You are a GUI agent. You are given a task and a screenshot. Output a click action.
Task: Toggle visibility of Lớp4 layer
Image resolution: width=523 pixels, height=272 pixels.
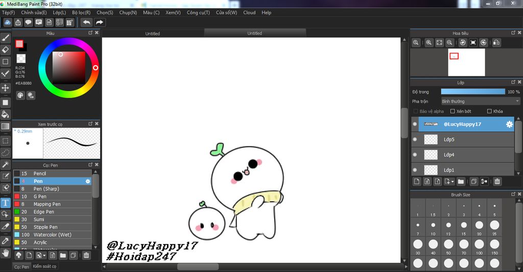click(x=415, y=155)
